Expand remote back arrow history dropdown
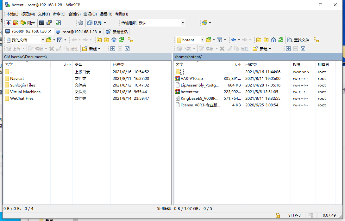Image resolution: width=345 pixels, height=221 pixels. pyautogui.click(x=239, y=40)
